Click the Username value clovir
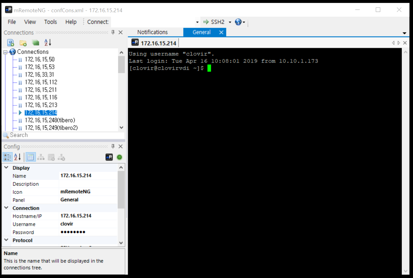This screenshot has width=413, height=278. click(88, 224)
